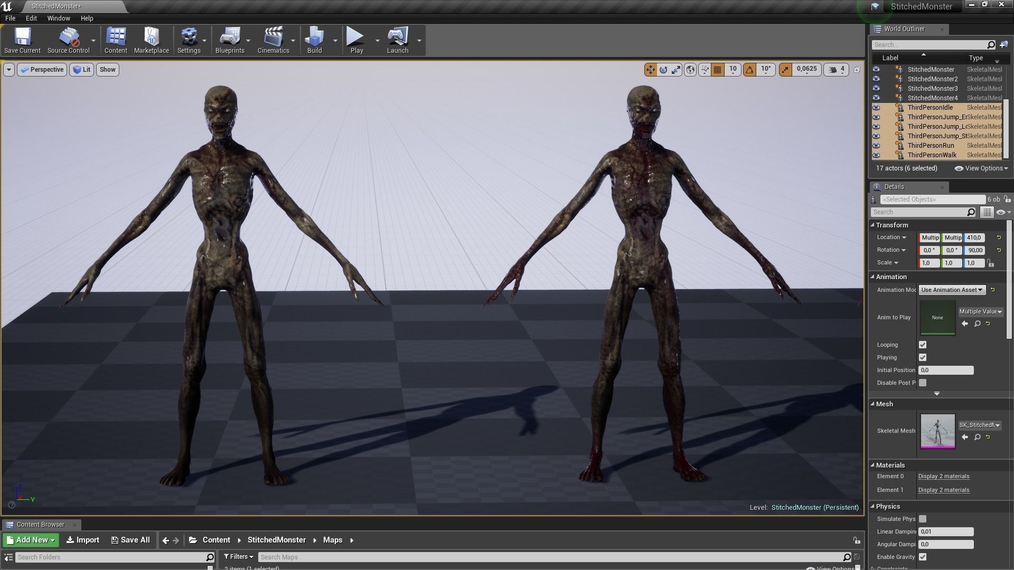The width and height of the screenshot is (1014, 570).
Task: Click the Scale lock ratio icon
Action: tap(990, 263)
